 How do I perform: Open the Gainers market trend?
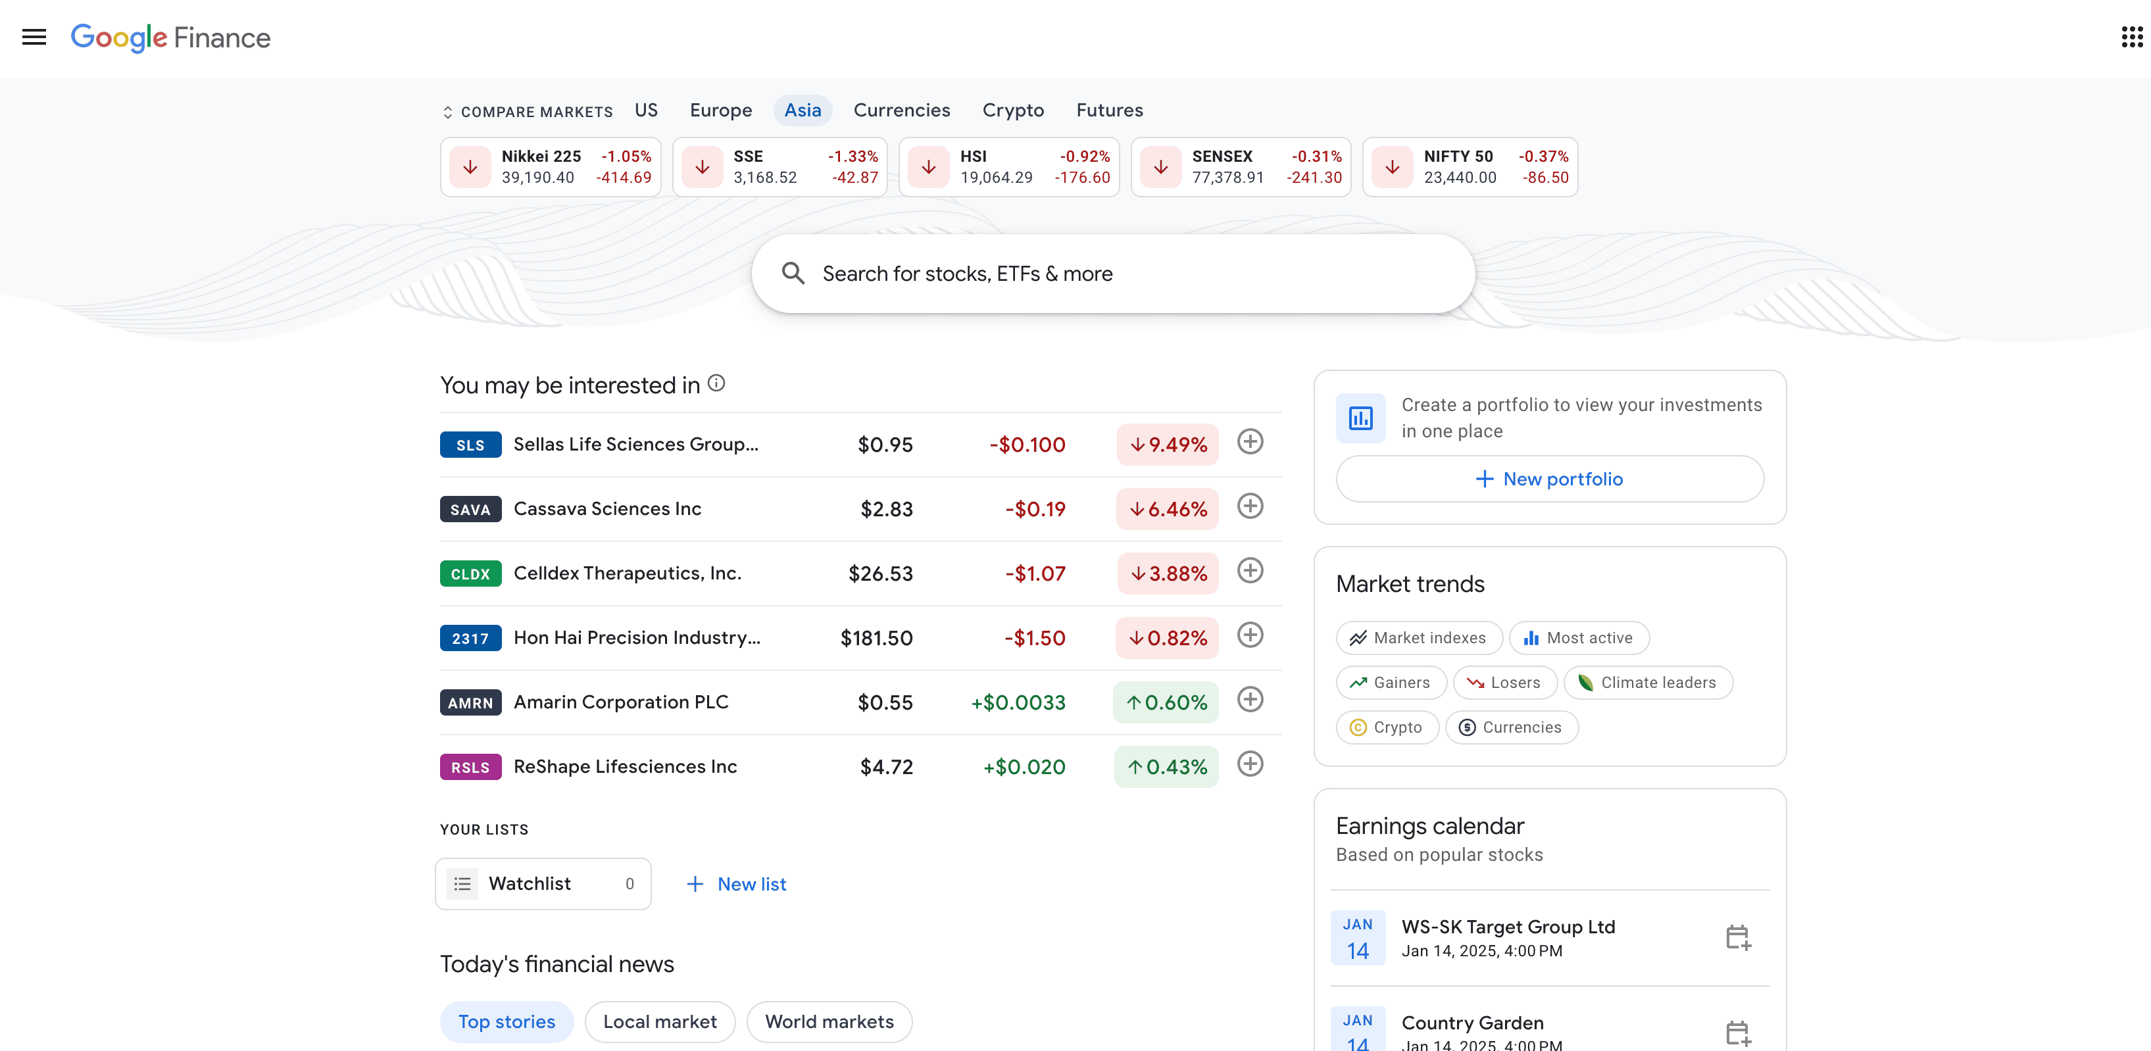(1391, 683)
